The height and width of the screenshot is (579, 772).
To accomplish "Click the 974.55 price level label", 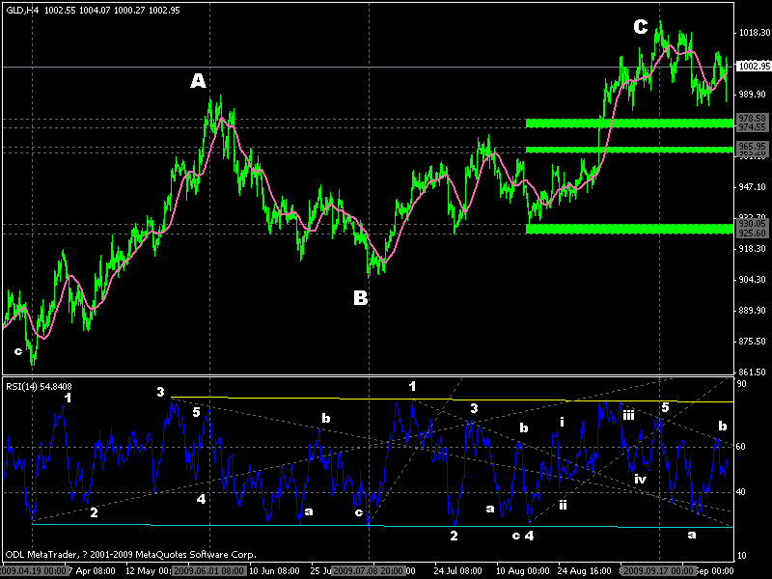I will 753,127.
